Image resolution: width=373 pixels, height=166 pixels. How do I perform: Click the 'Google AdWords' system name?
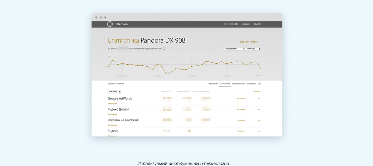click(120, 99)
